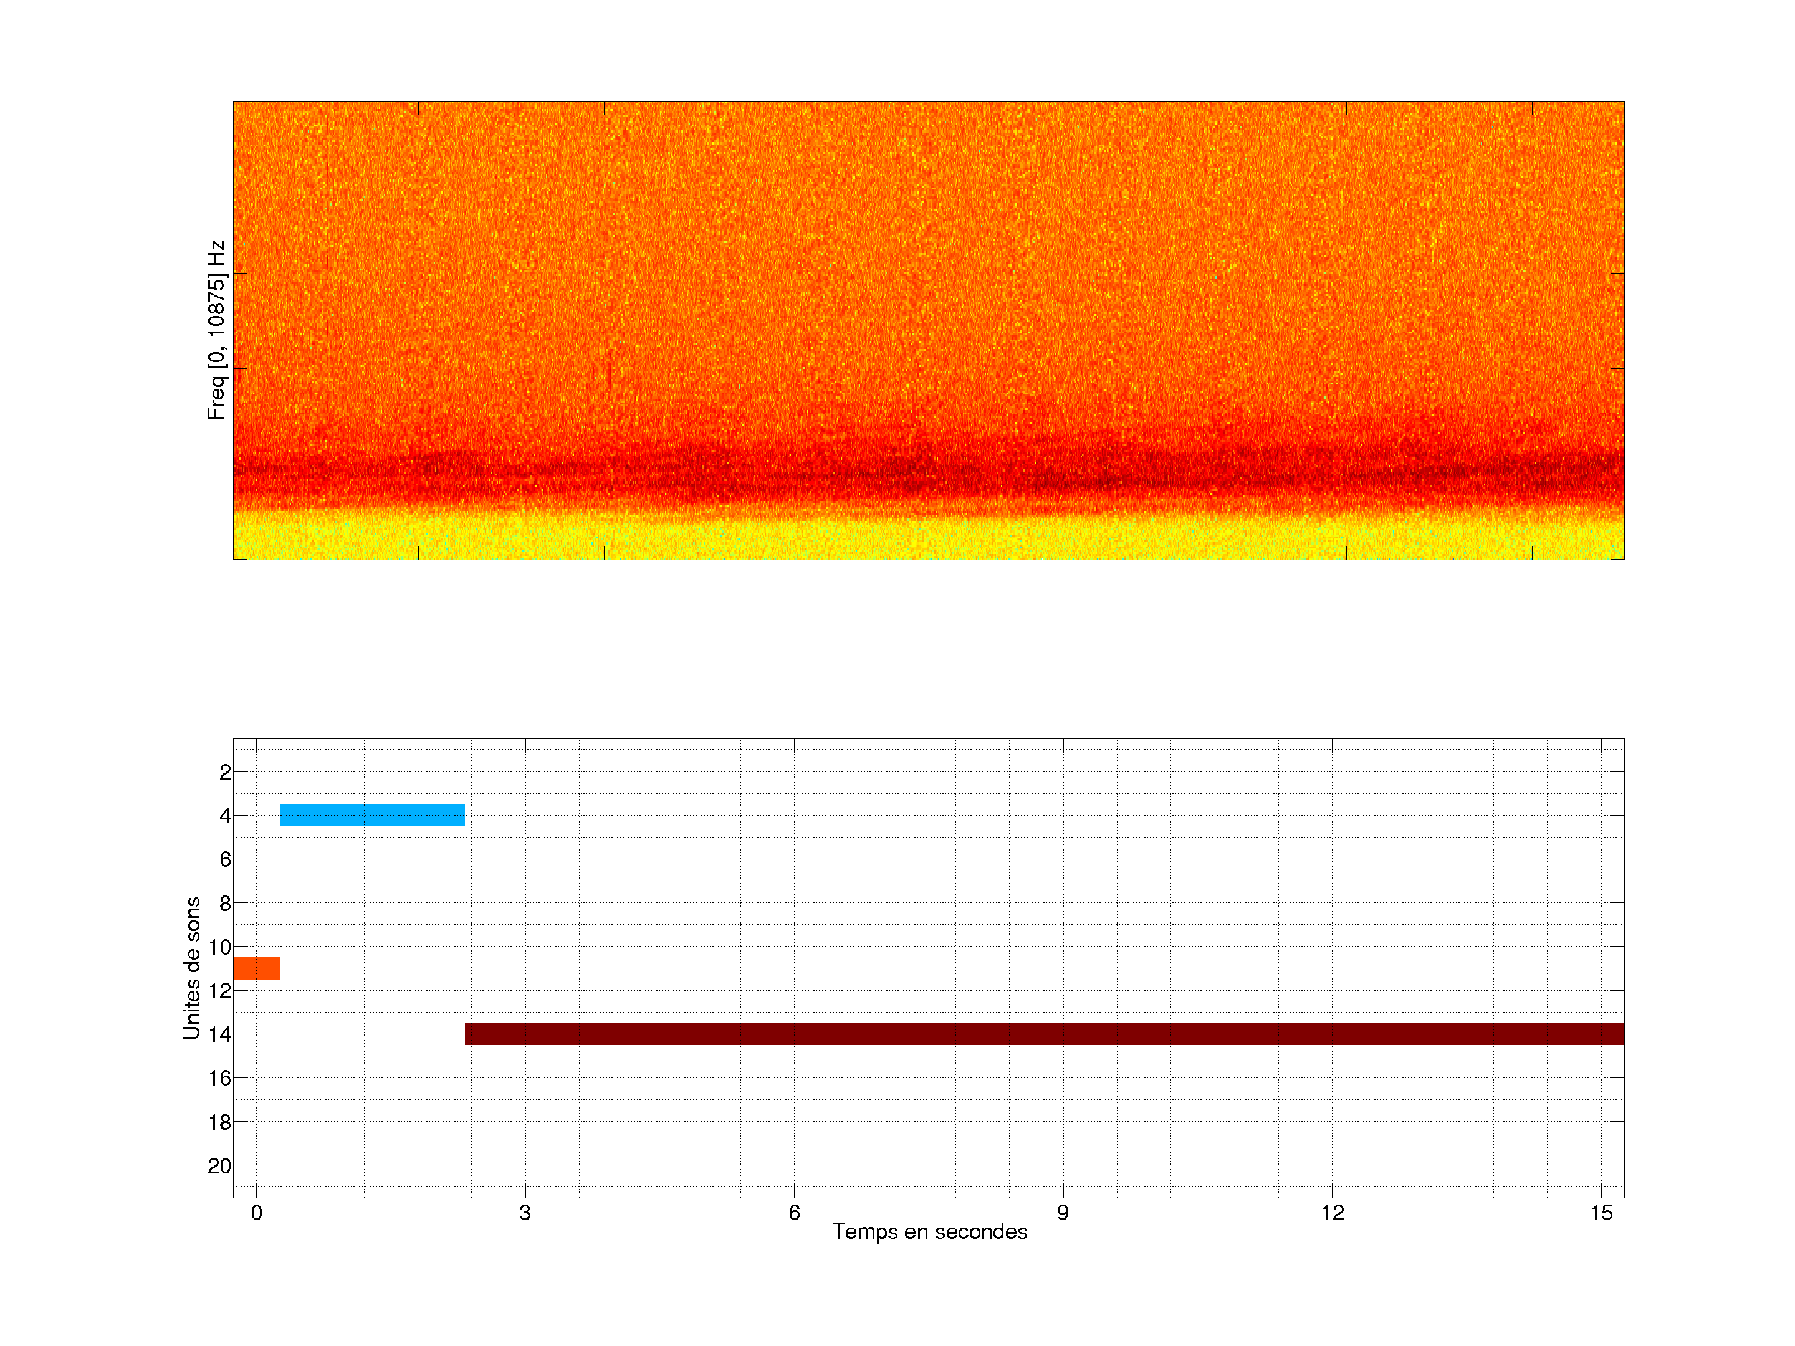1795x1346 pixels.
Task: Click the y-axis tick label 20
Action: tap(219, 1166)
